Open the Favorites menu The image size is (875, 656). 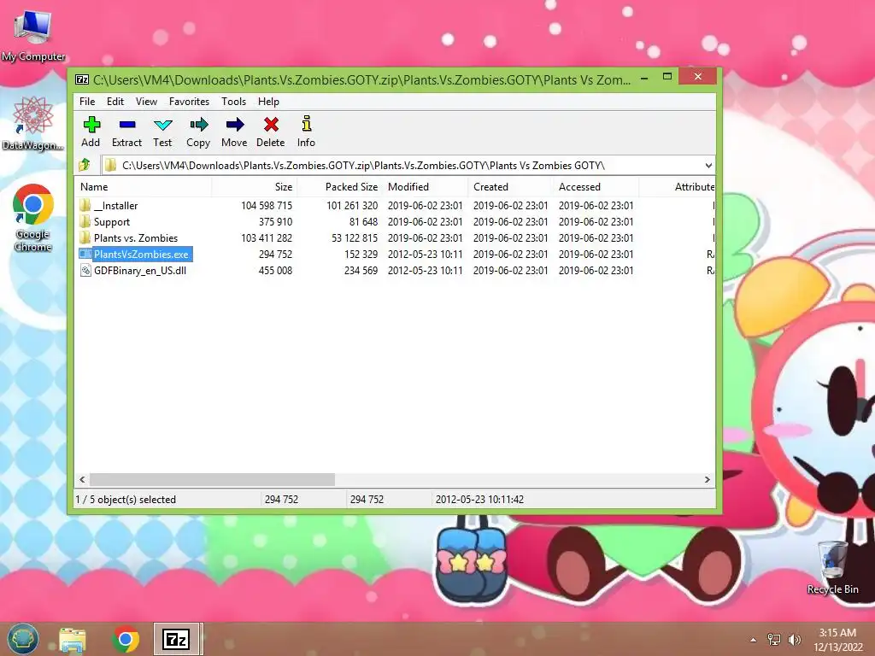(189, 102)
